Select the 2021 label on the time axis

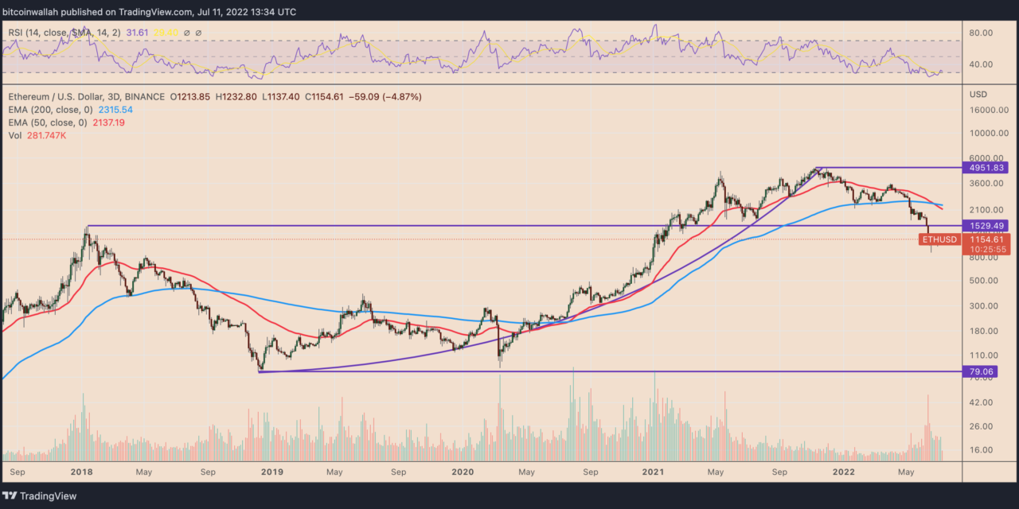coord(653,472)
